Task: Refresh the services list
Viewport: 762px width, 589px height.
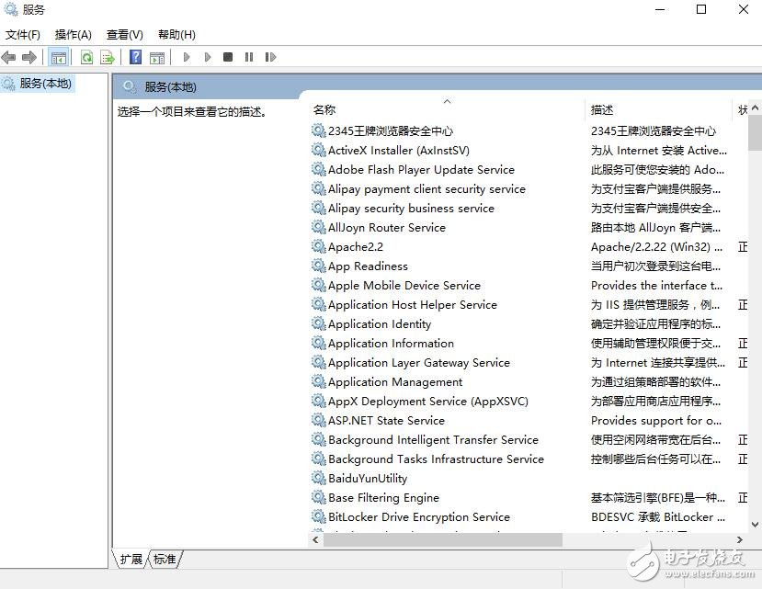Action: pos(86,58)
